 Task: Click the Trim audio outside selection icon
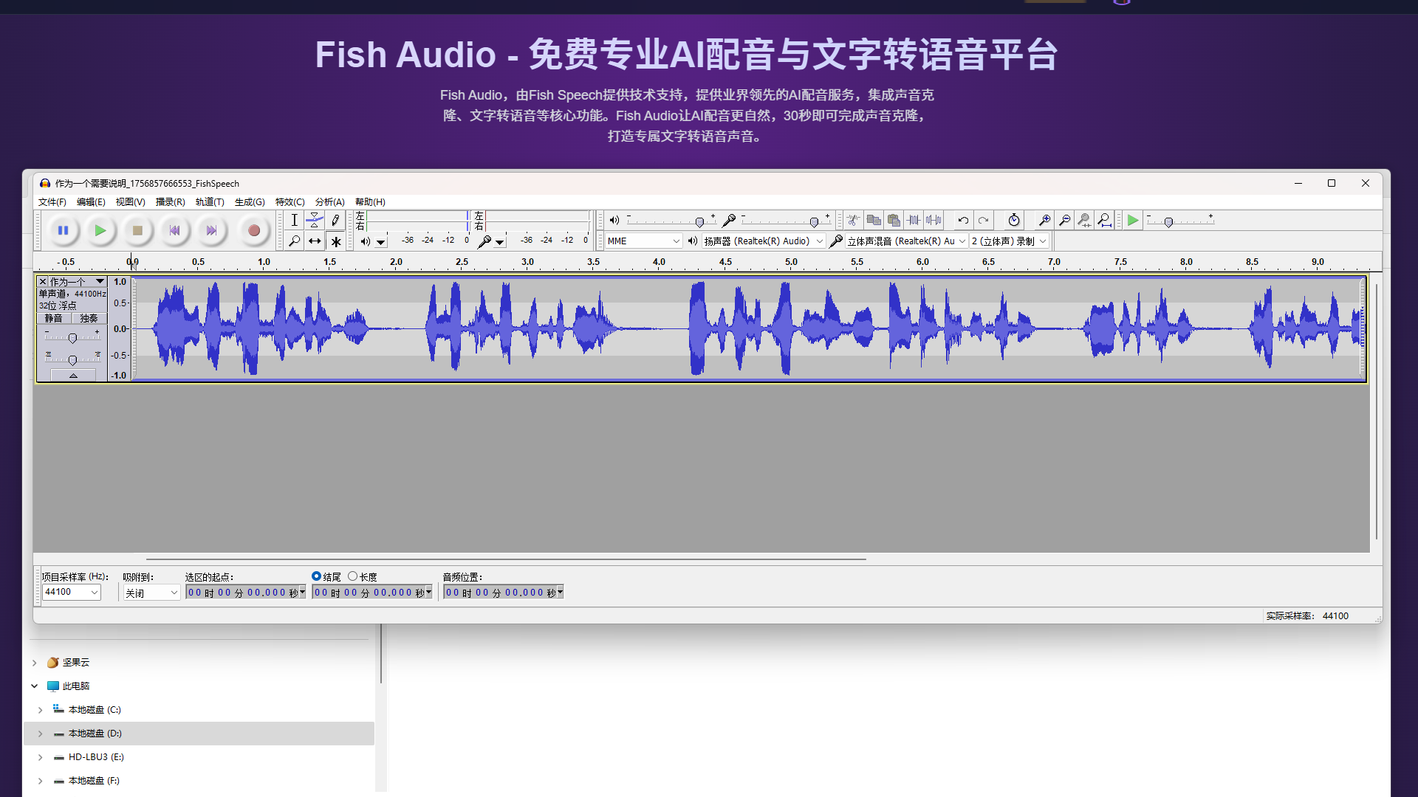pos(914,220)
